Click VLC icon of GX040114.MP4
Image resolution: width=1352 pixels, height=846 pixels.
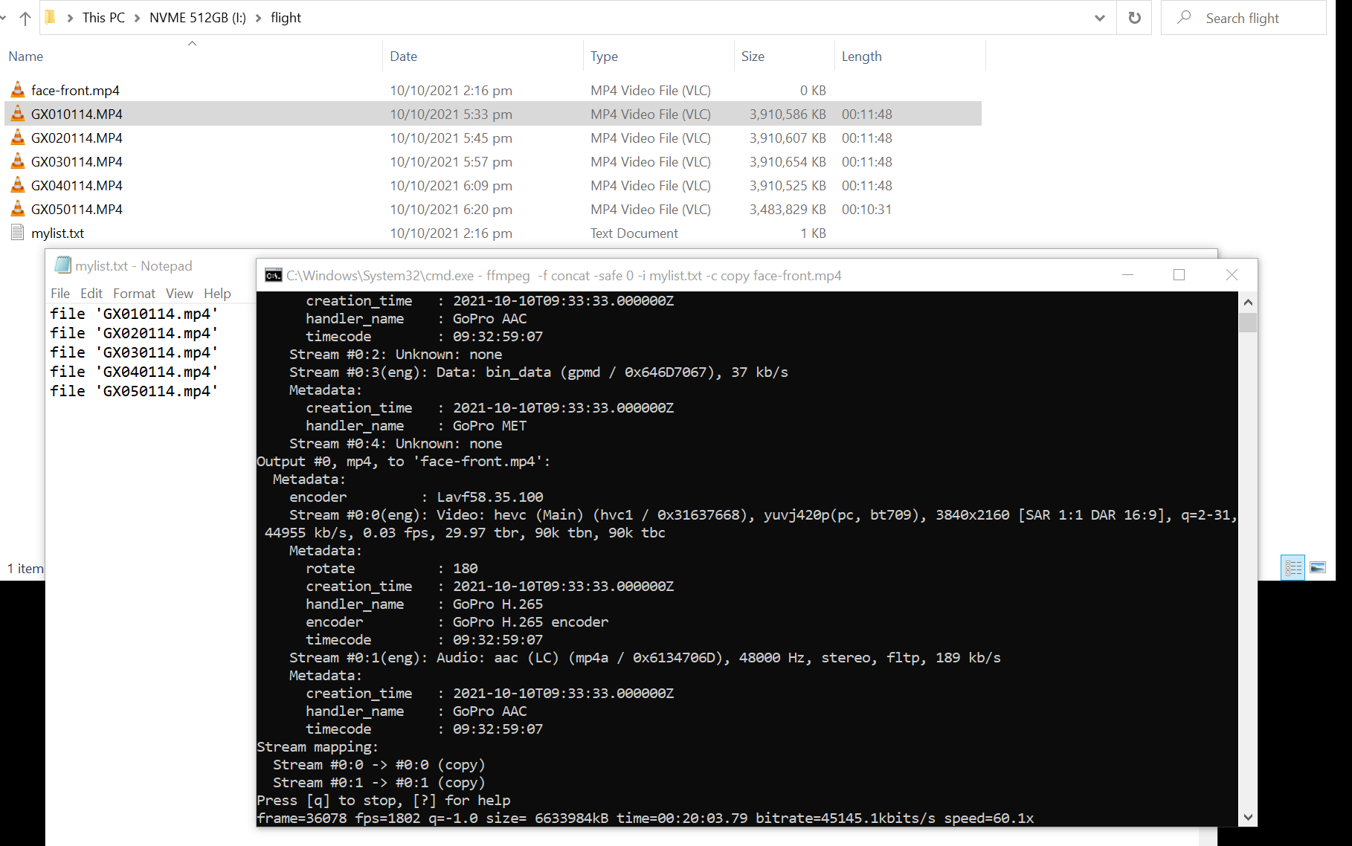click(x=18, y=185)
